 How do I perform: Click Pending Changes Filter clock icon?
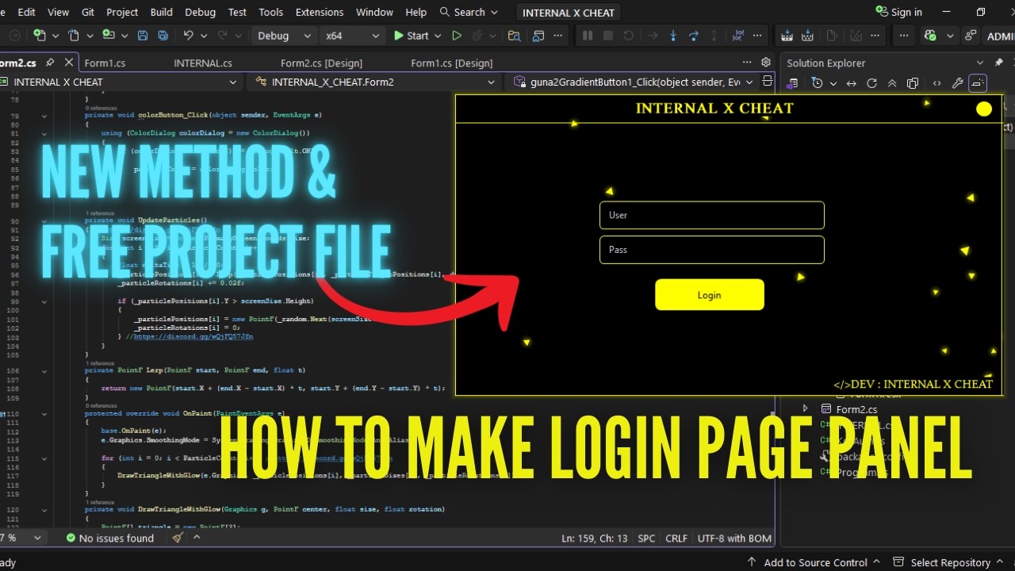click(818, 82)
